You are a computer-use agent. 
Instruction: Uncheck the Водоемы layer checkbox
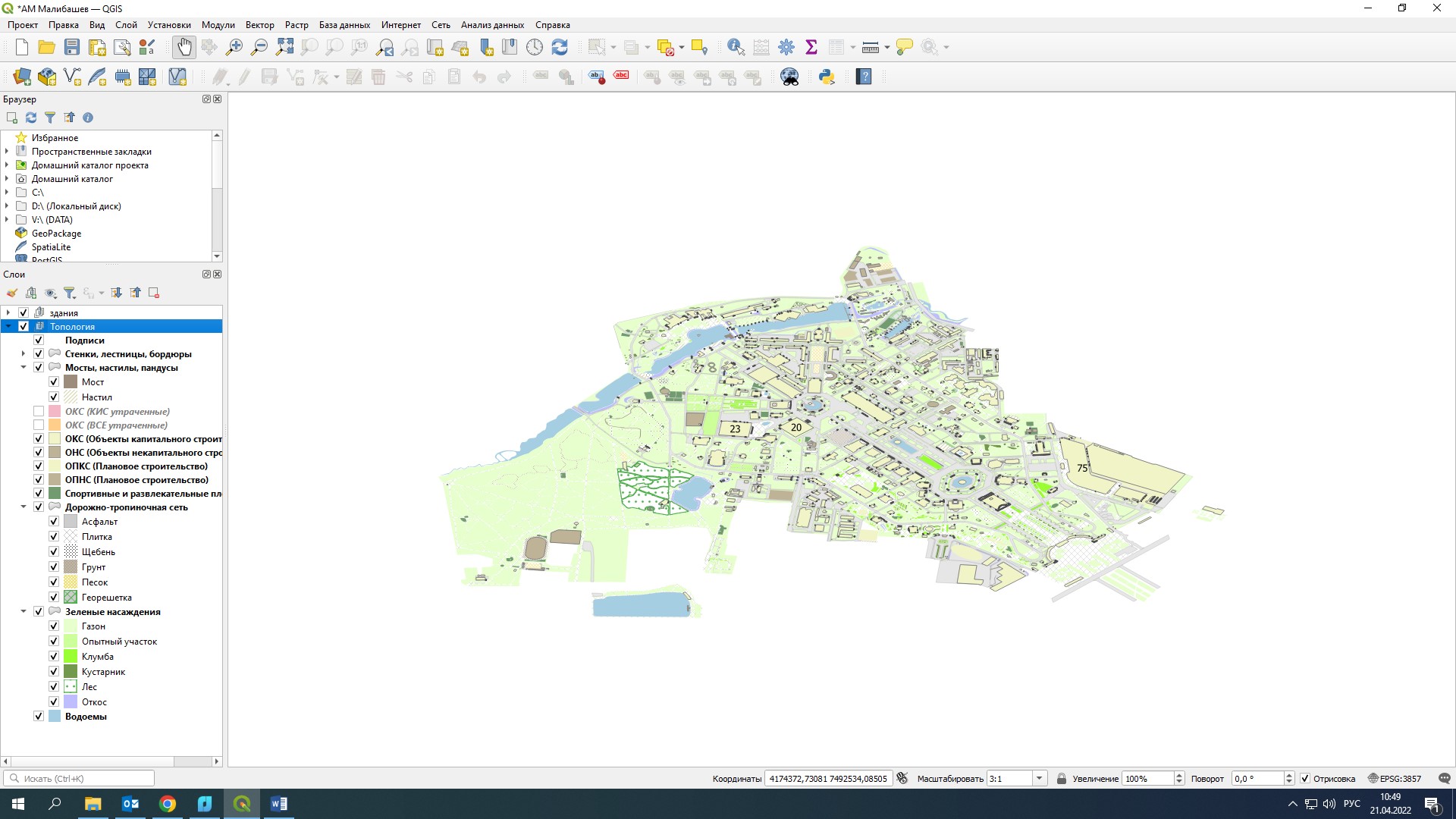[39, 717]
